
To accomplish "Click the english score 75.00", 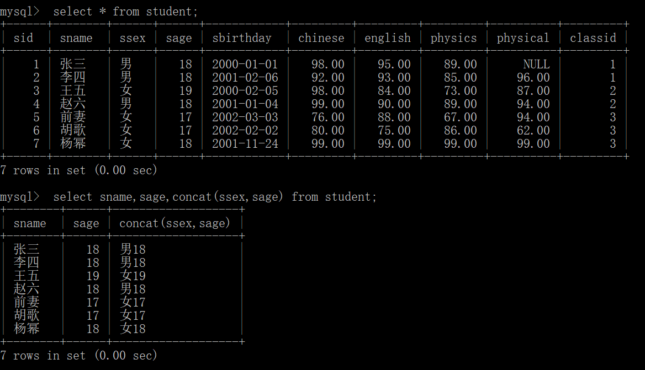I will click(394, 130).
